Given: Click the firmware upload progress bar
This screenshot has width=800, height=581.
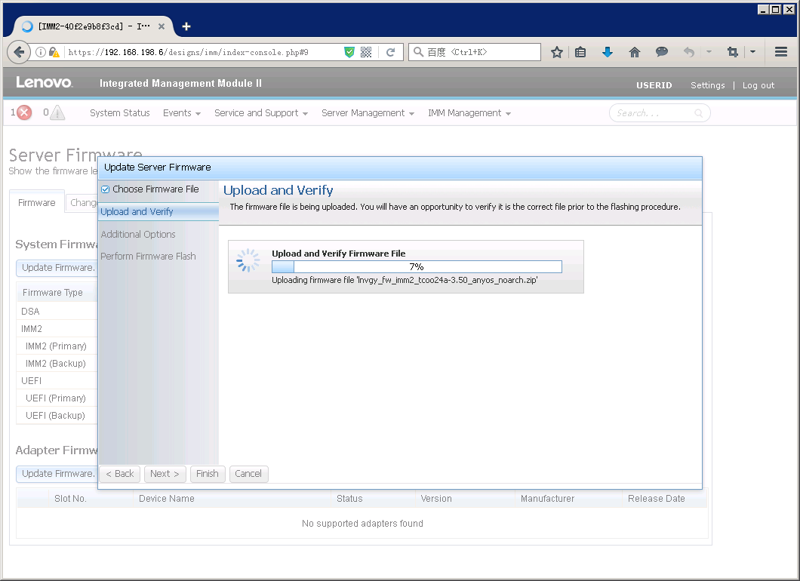Looking at the screenshot, I should click(417, 267).
